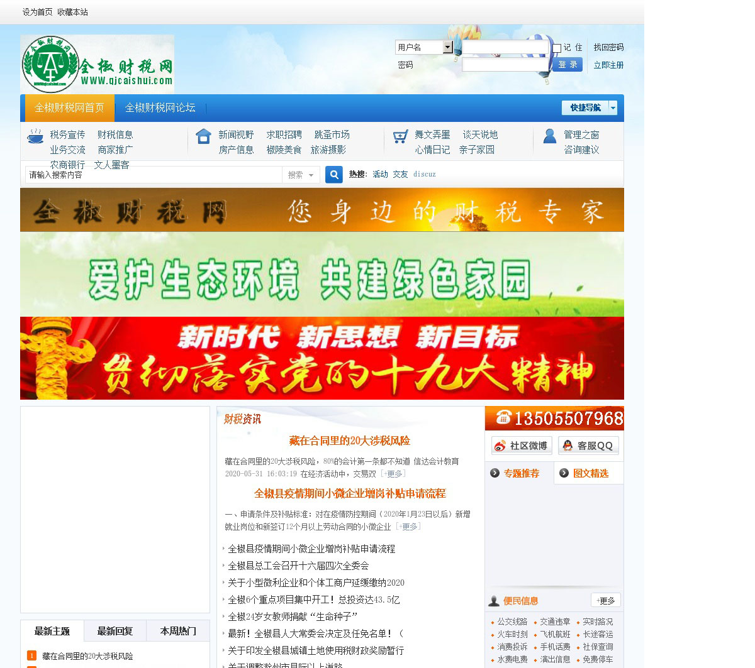Click the 全椒财税网 您身边的财税专家 banner
This screenshot has width=755, height=668.
click(322, 210)
